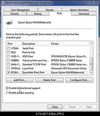The height and width of the screenshot is (116, 100).
Task: Click 'EPSON Stylus CX6000 Series' USB001 printer
Action: 67,60
